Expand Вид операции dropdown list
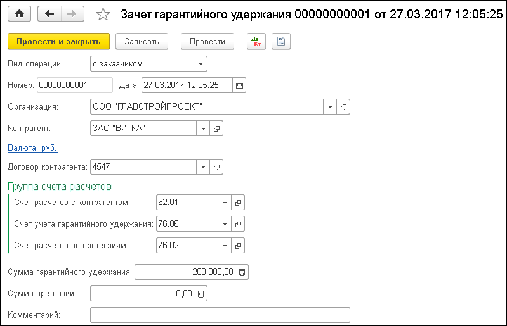507x326 pixels. coord(201,64)
